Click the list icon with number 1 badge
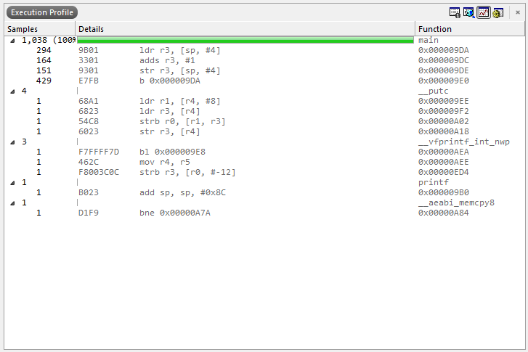This screenshot has width=528, height=352. [455, 13]
